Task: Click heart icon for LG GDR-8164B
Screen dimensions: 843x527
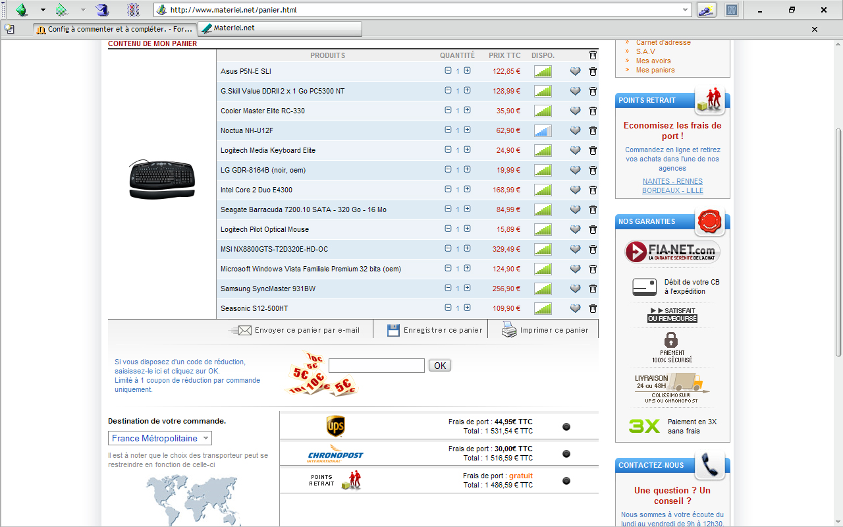Action: (575, 170)
